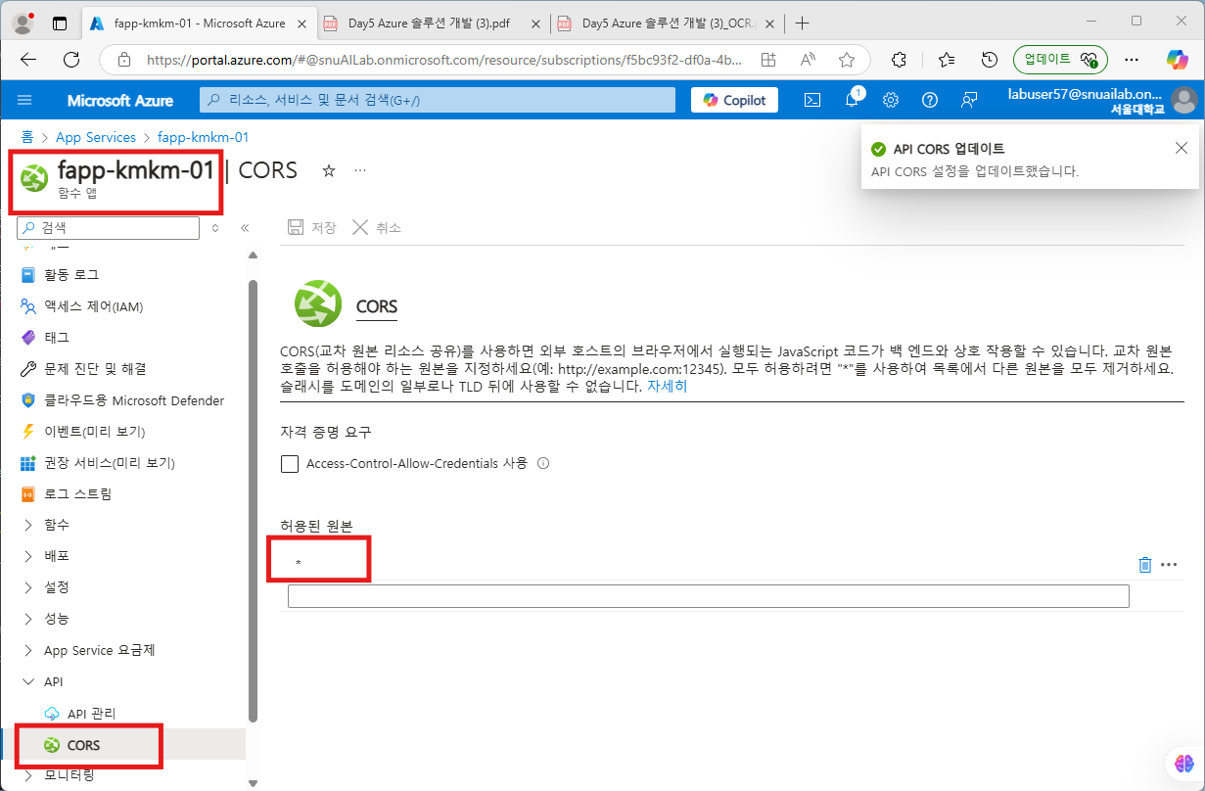Dismiss the API CORS update notification
The image size is (1205, 791).
(1181, 148)
